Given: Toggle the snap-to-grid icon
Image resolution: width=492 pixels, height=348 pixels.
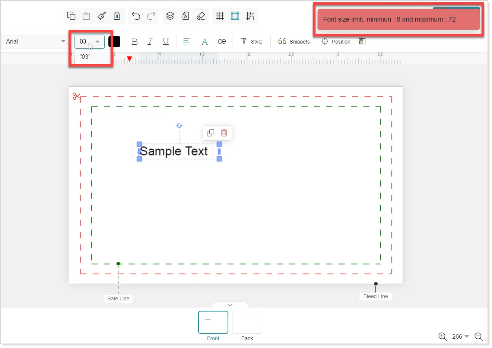Looking at the screenshot, I should (250, 16).
